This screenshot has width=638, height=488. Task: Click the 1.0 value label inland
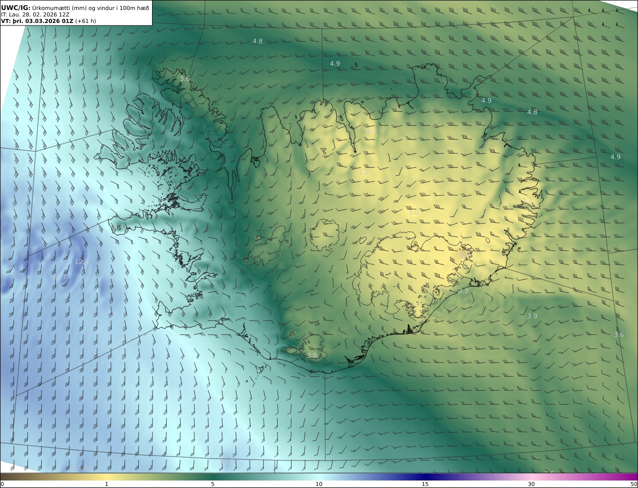[x=414, y=212]
